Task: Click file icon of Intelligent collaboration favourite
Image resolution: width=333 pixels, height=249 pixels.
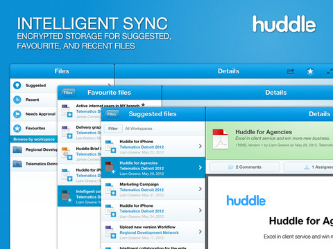Action: tap(67, 196)
